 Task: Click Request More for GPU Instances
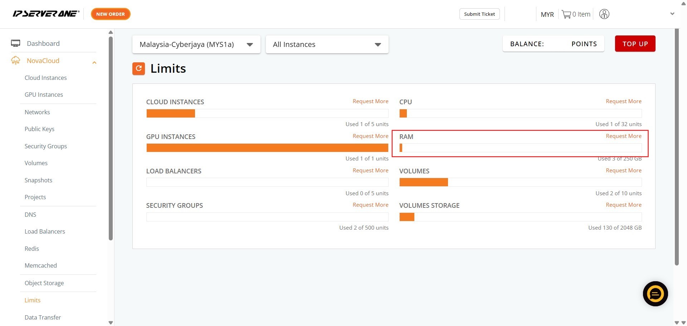370,136
